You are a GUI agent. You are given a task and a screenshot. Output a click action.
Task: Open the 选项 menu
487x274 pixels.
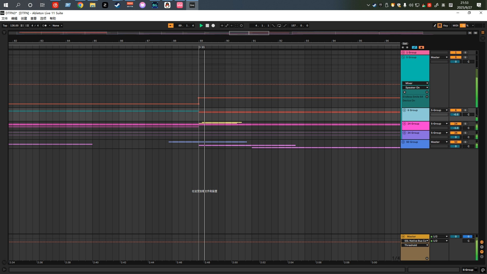coord(43,18)
